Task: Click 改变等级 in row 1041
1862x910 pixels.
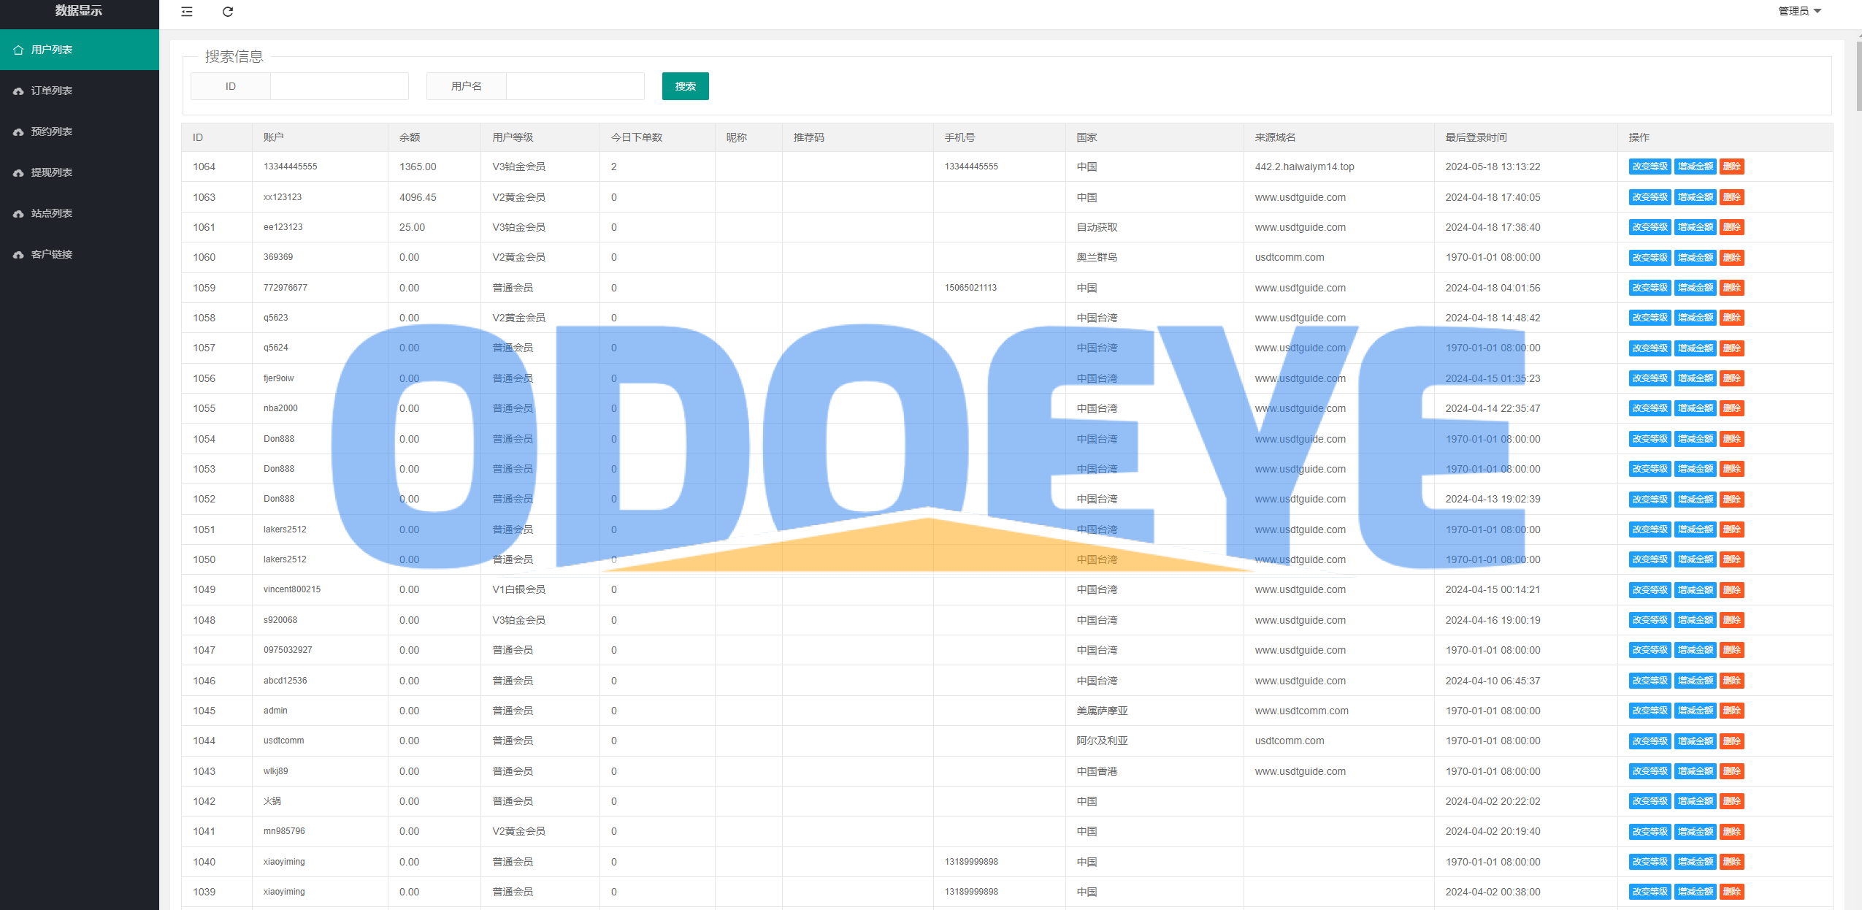Action: [x=1650, y=831]
